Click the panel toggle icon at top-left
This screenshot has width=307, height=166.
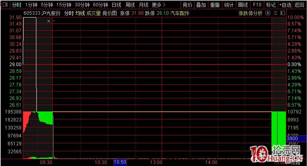click(x=5, y=4)
